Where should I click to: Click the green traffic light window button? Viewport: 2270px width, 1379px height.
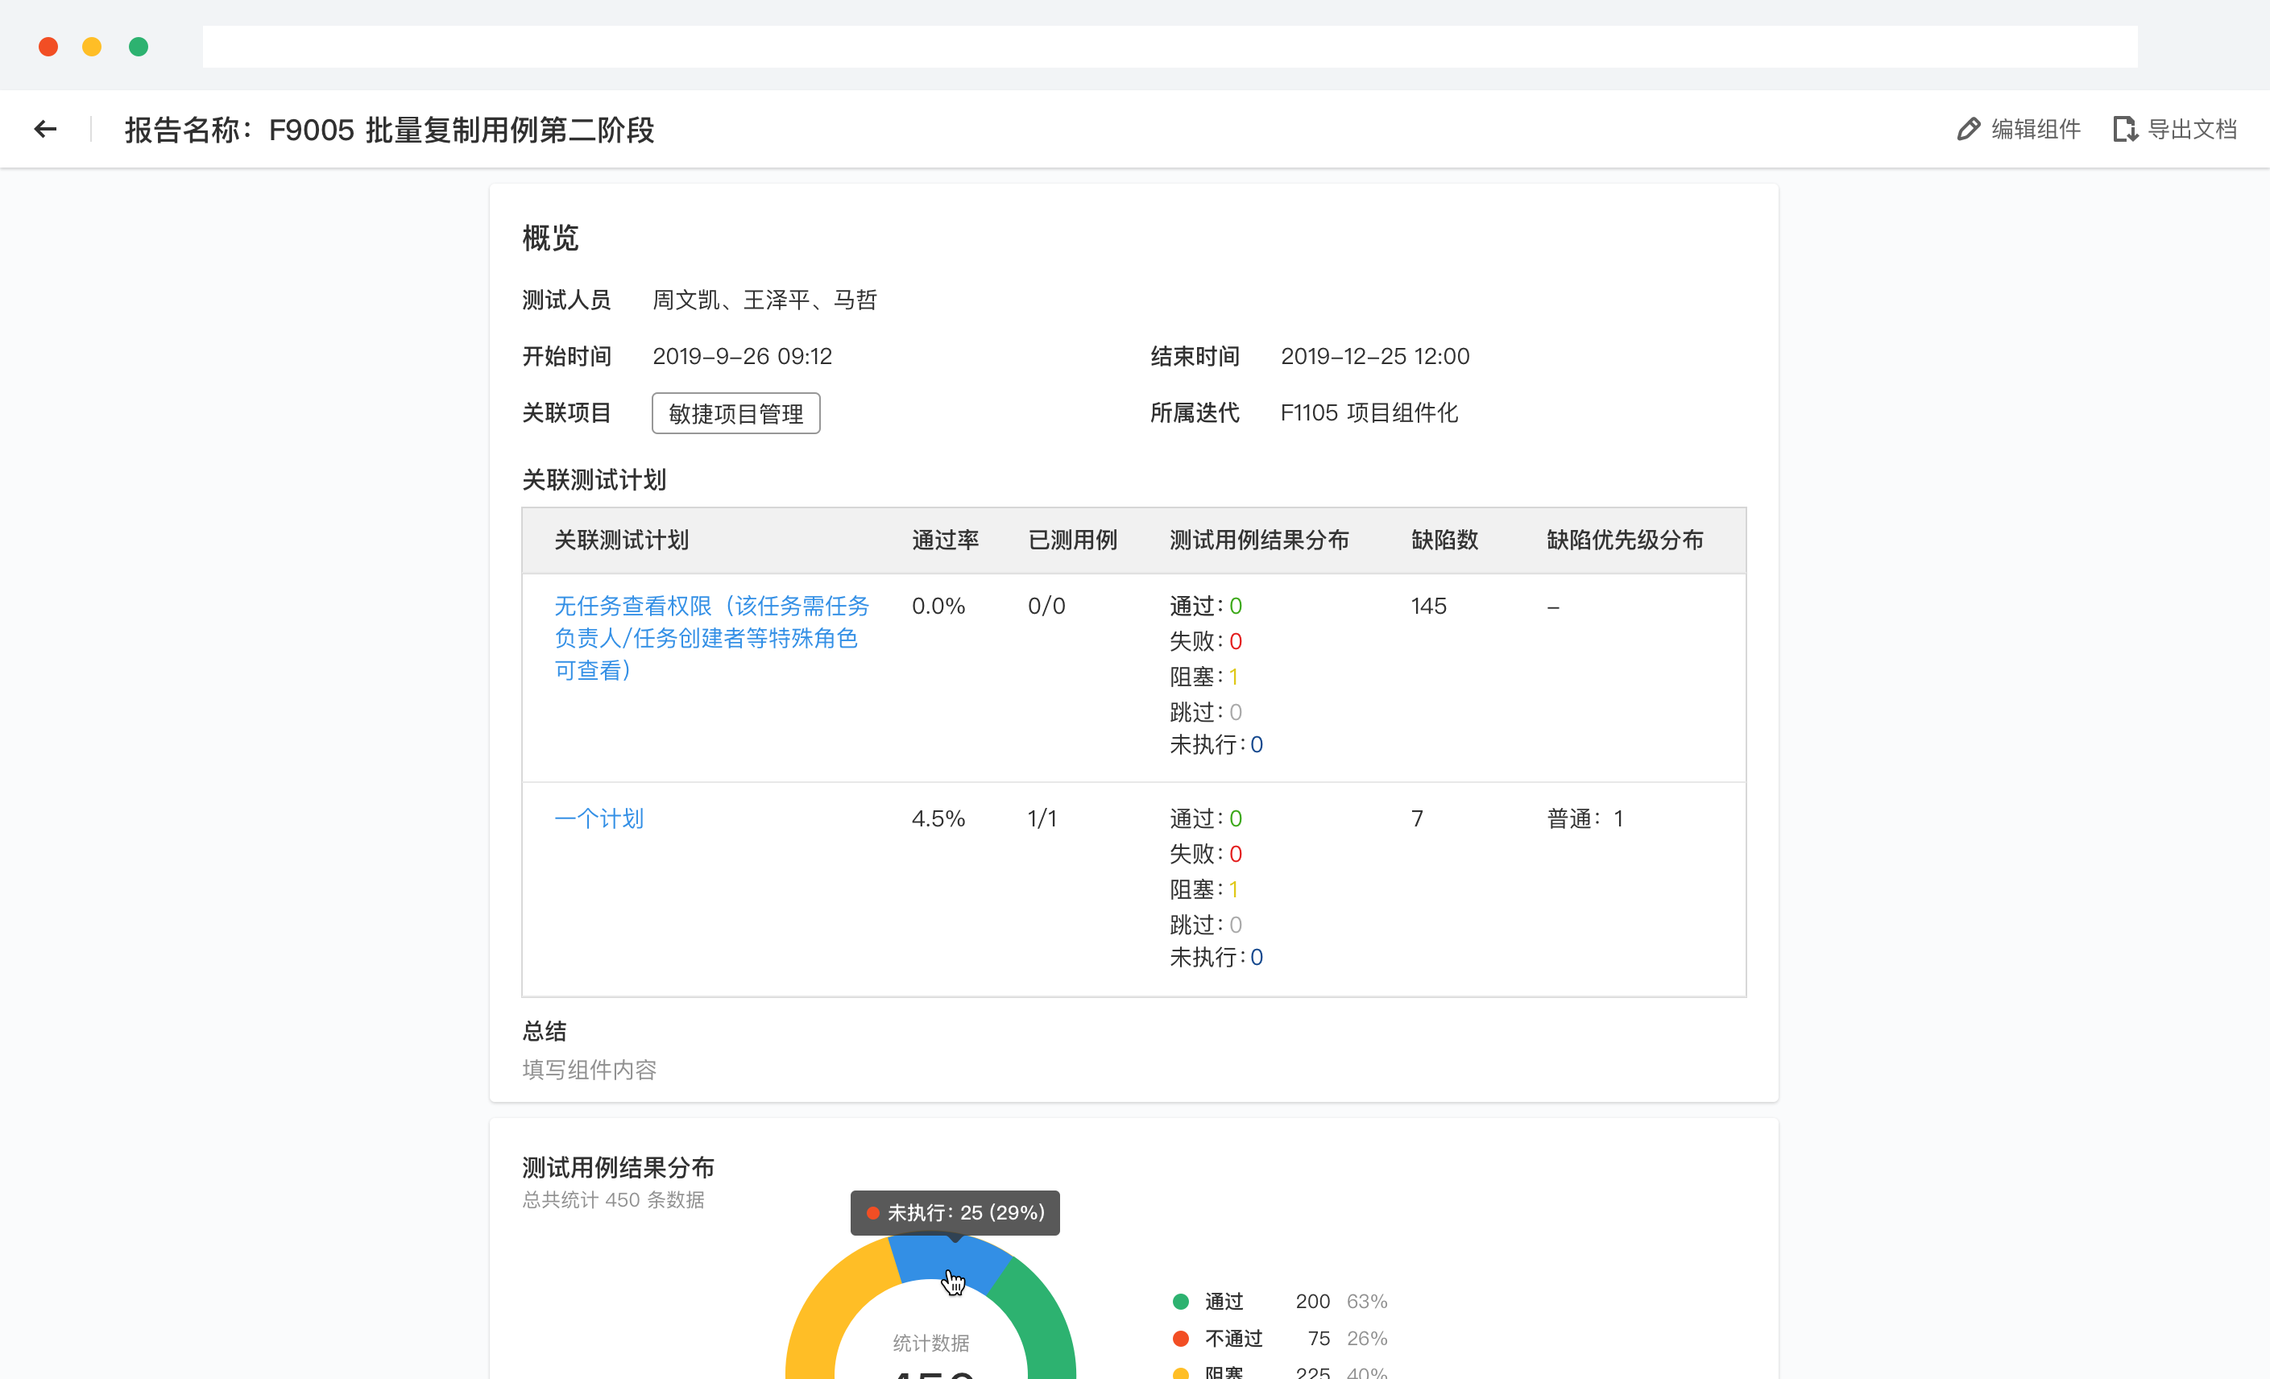click(139, 46)
